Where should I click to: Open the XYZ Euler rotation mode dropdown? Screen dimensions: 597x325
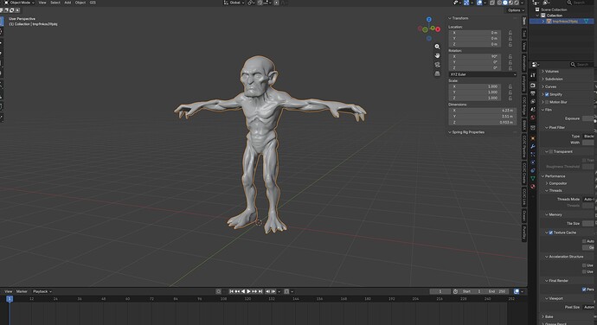pos(483,74)
